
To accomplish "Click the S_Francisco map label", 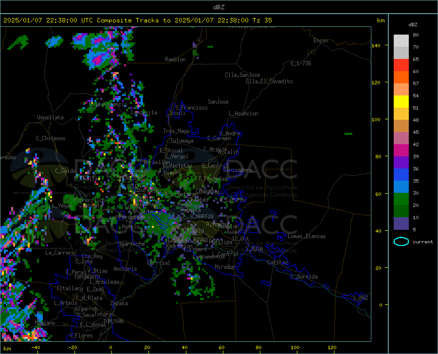I will click(x=191, y=108).
